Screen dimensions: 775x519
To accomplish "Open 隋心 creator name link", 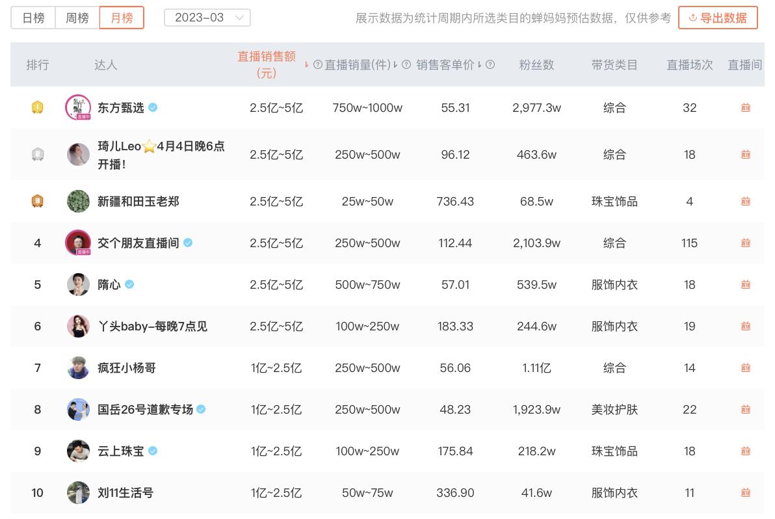I will [x=109, y=285].
